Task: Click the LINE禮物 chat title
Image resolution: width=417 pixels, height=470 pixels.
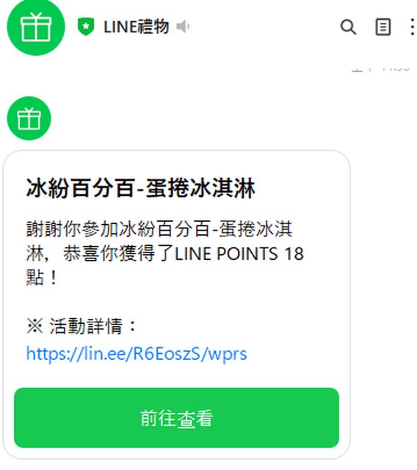Action: click(137, 26)
